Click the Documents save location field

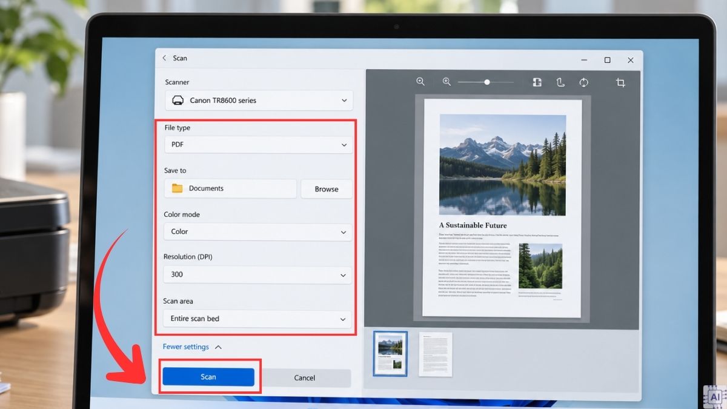230,188
